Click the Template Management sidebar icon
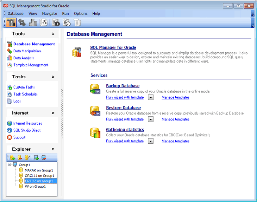 coord(10,65)
